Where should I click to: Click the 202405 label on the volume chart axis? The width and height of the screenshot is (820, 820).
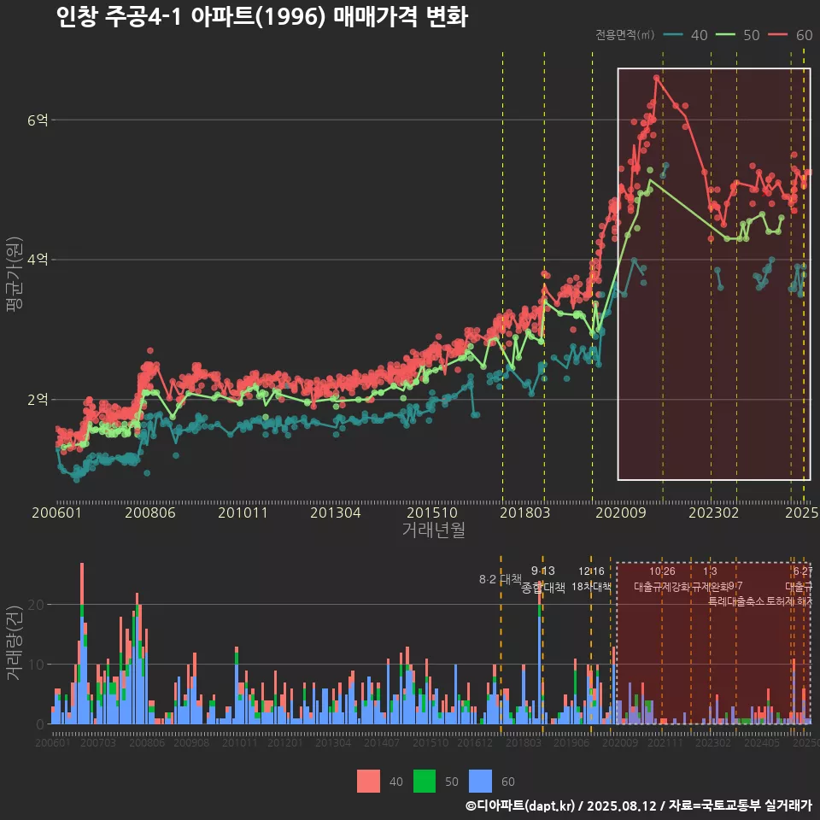pyautogui.click(x=761, y=742)
